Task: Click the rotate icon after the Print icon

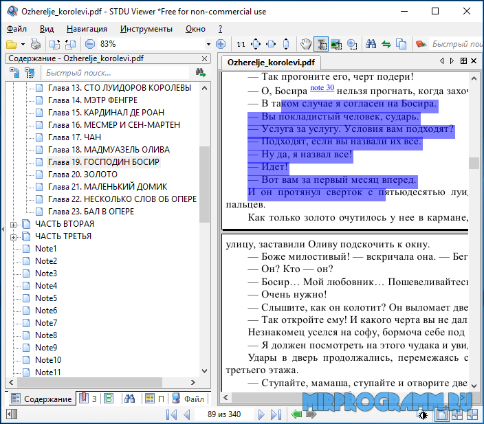Action: click(x=54, y=45)
